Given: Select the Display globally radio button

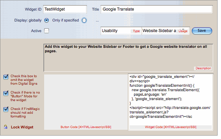Looking at the screenshot, I should [x=47, y=20].
